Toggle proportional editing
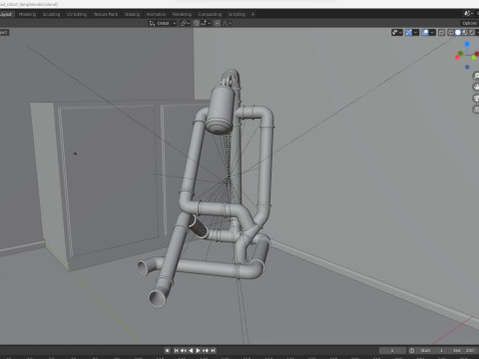The width and height of the screenshot is (479, 359). click(x=218, y=23)
